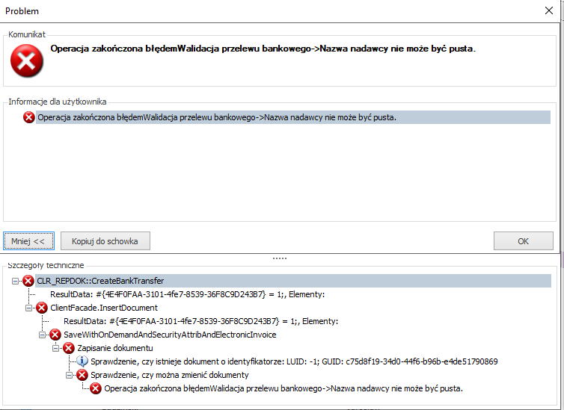
Task: Click the error icon beside Sprawdzenie, czy można zmienić dokumenty
Action: 82,375
